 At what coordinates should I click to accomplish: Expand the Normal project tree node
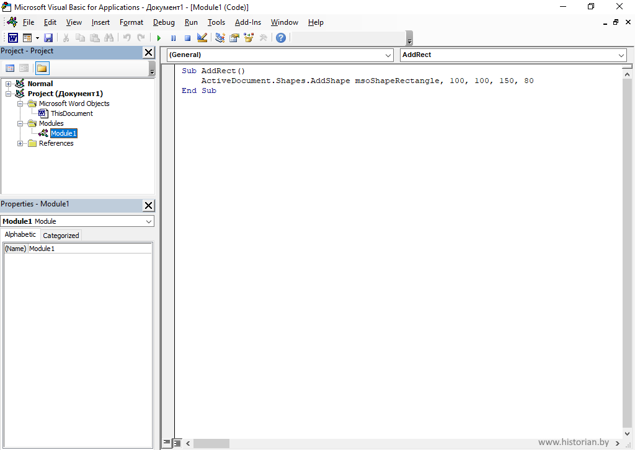tap(9, 84)
